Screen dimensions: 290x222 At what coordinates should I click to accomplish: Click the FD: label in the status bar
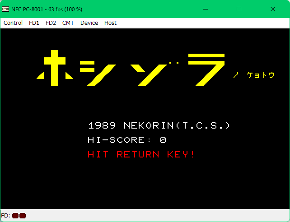pos(6,216)
